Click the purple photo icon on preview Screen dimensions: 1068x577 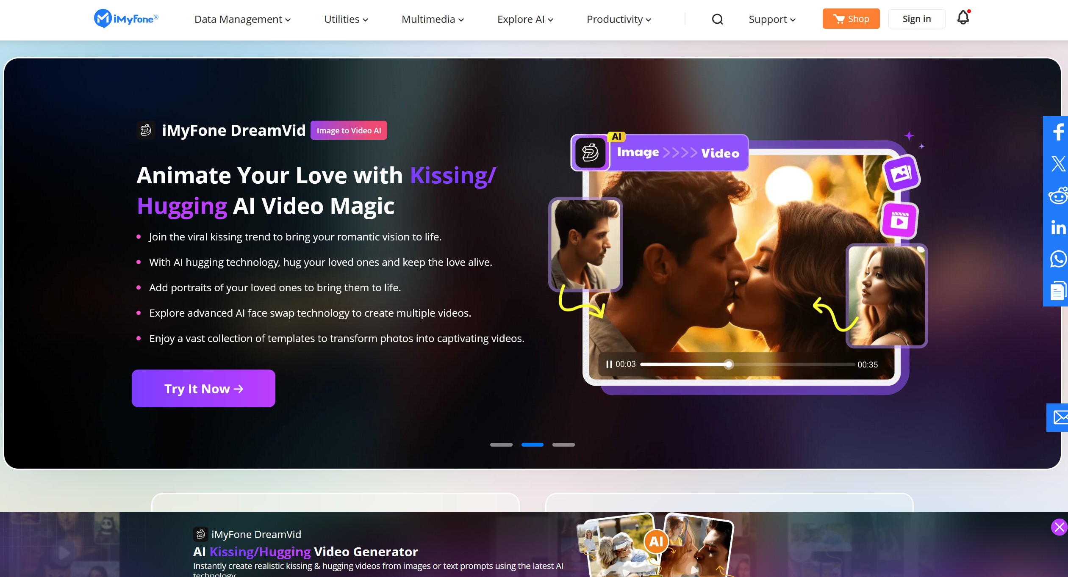[x=901, y=174]
